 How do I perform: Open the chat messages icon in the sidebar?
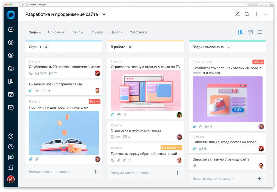[11, 157]
